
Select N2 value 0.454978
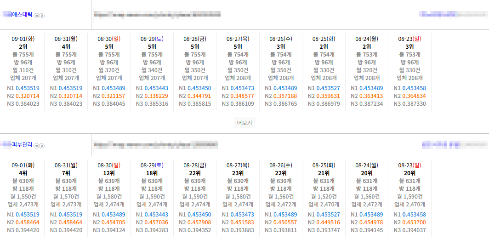(371, 222)
